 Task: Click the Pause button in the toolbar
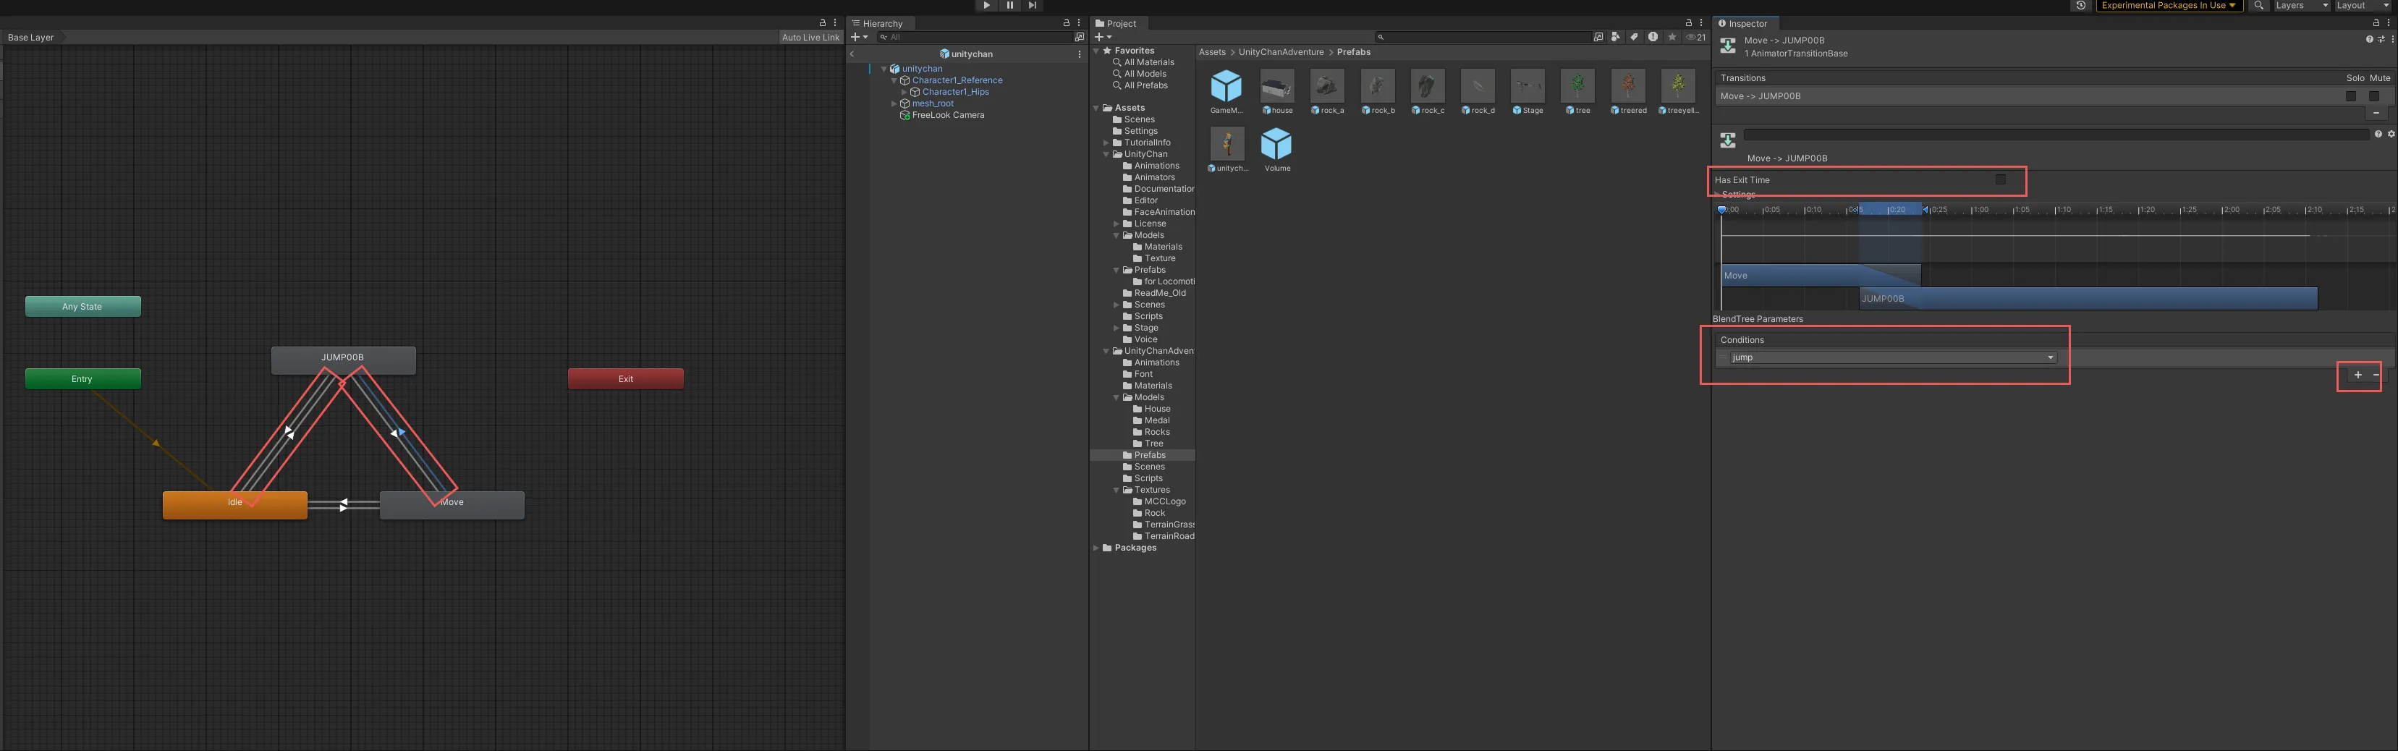pyautogui.click(x=1009, y=6)
